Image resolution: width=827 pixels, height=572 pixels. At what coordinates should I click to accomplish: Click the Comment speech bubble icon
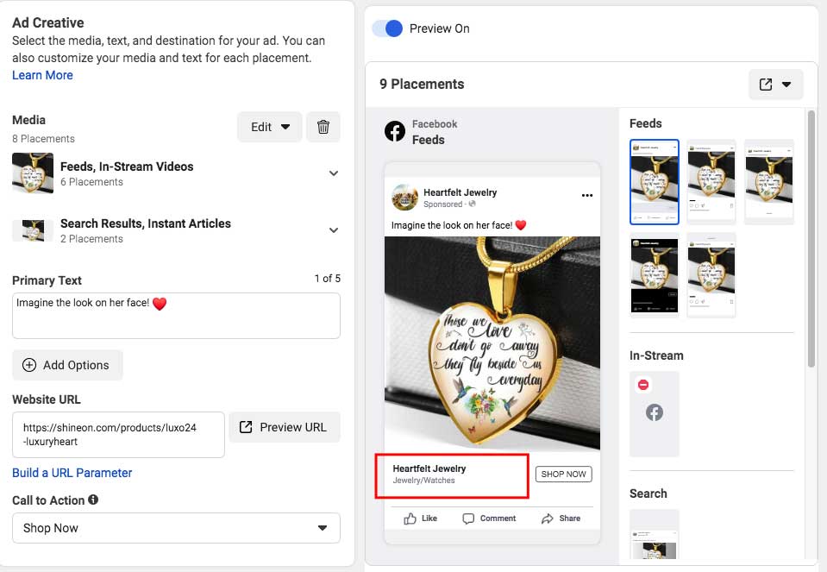pos(468,519)
